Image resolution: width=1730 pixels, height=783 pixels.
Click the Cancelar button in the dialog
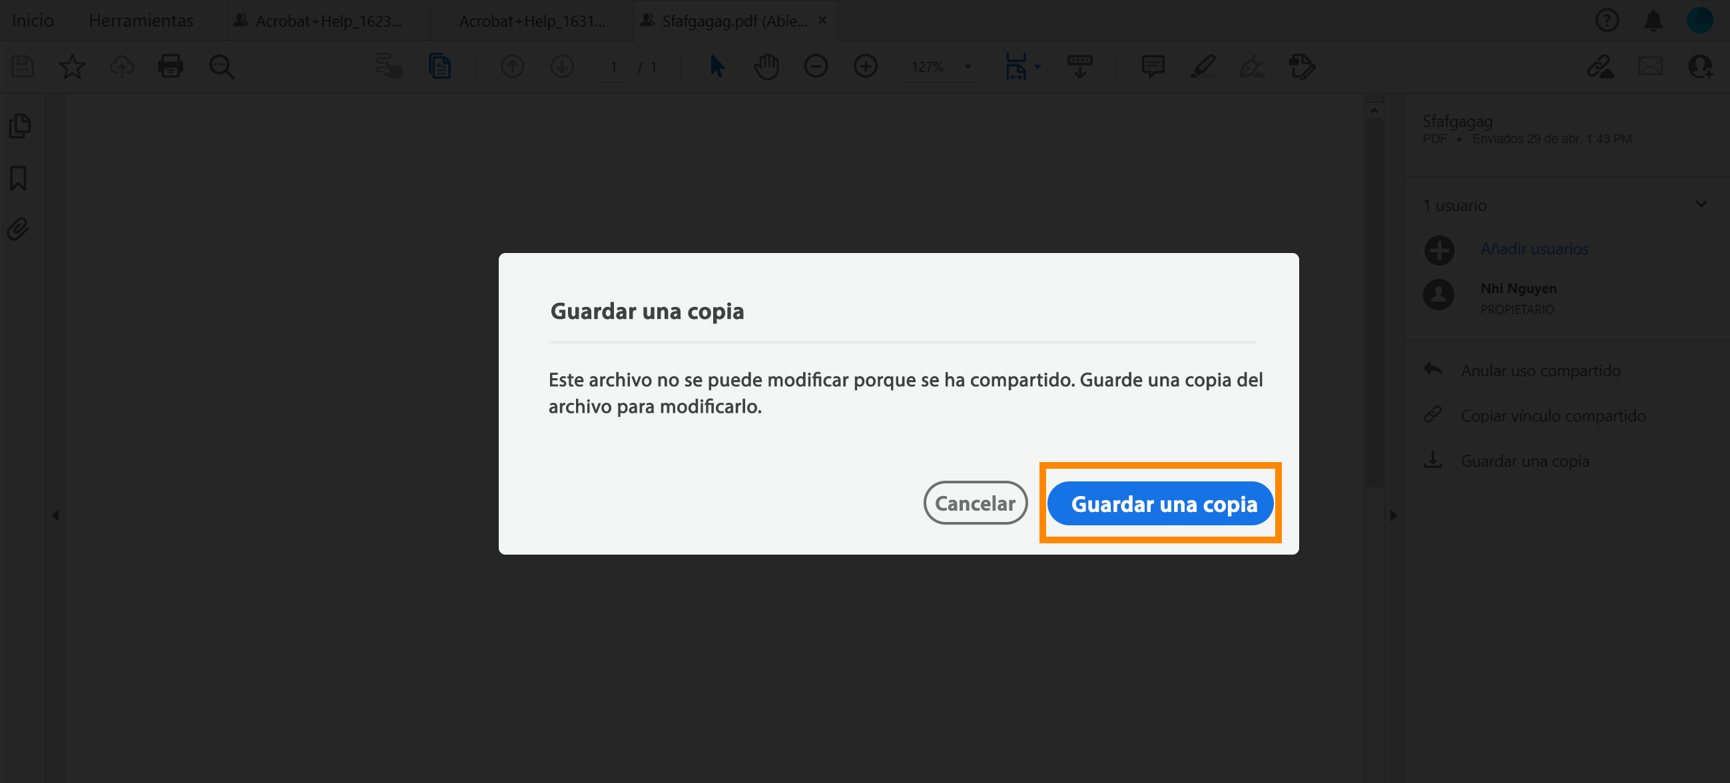(975, 502)
